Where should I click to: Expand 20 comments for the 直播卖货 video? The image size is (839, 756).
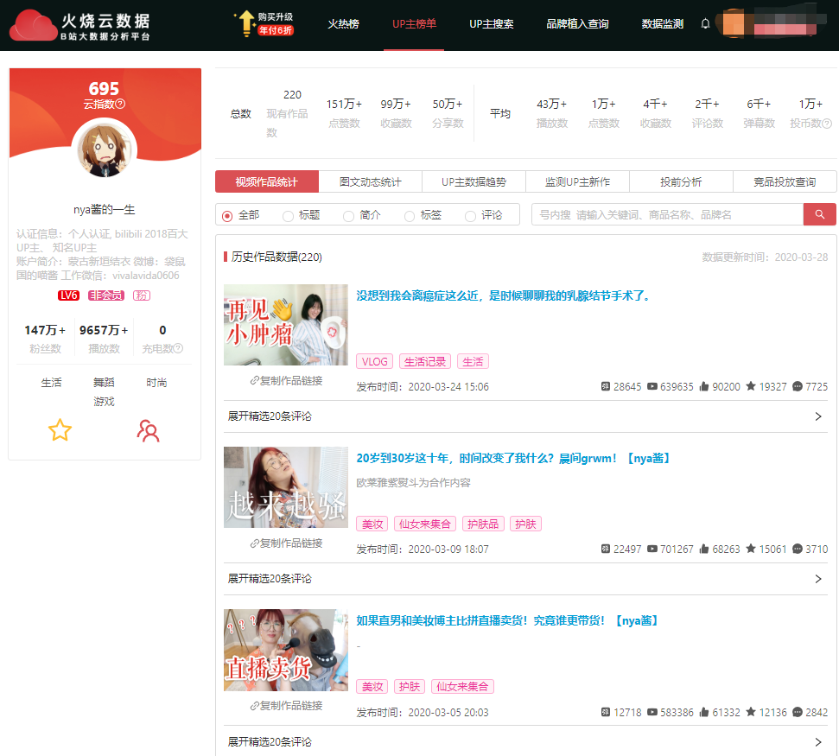point(525,741)
